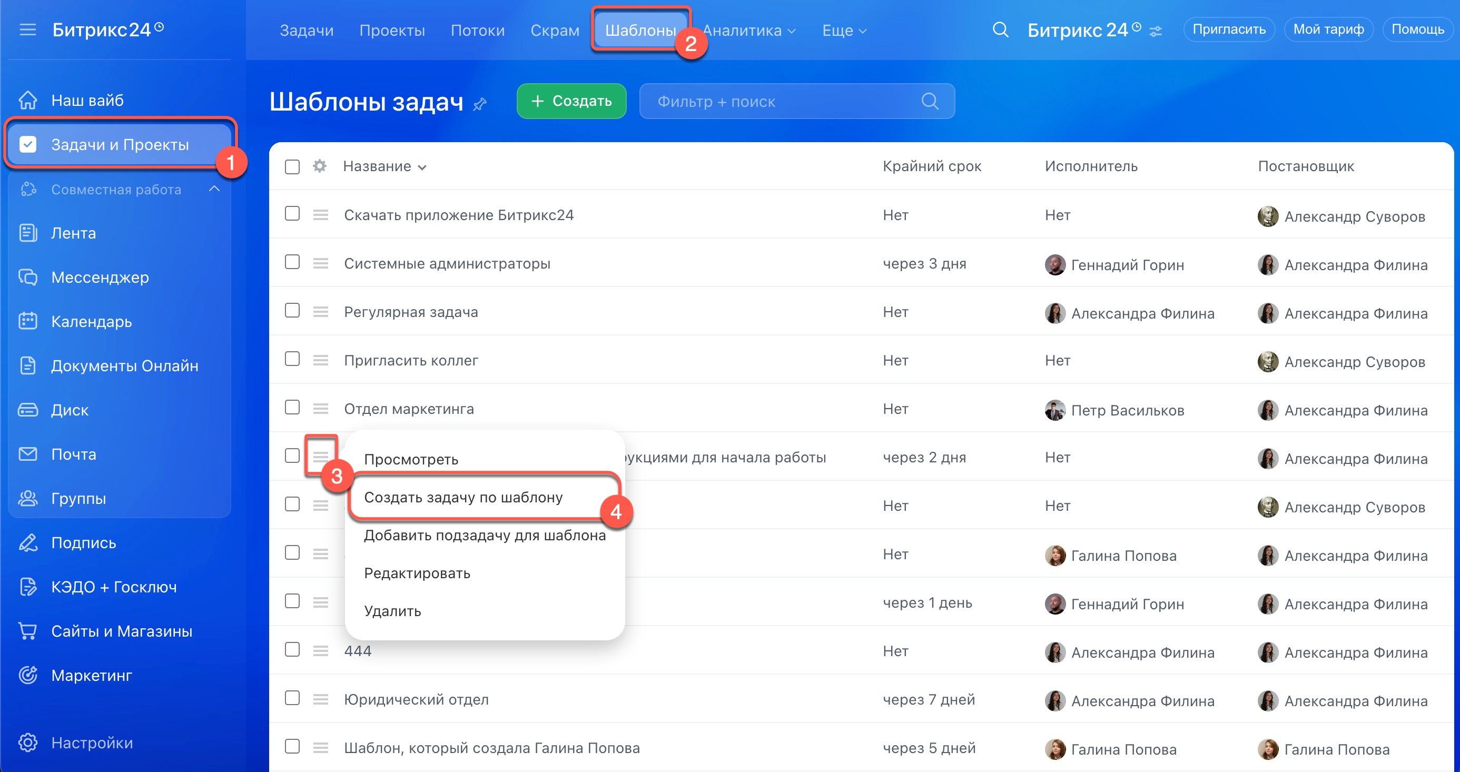Screen dimensions: 1460x772
Task: Click the pin icon next to Шаблоны задач
Action: 480,104
